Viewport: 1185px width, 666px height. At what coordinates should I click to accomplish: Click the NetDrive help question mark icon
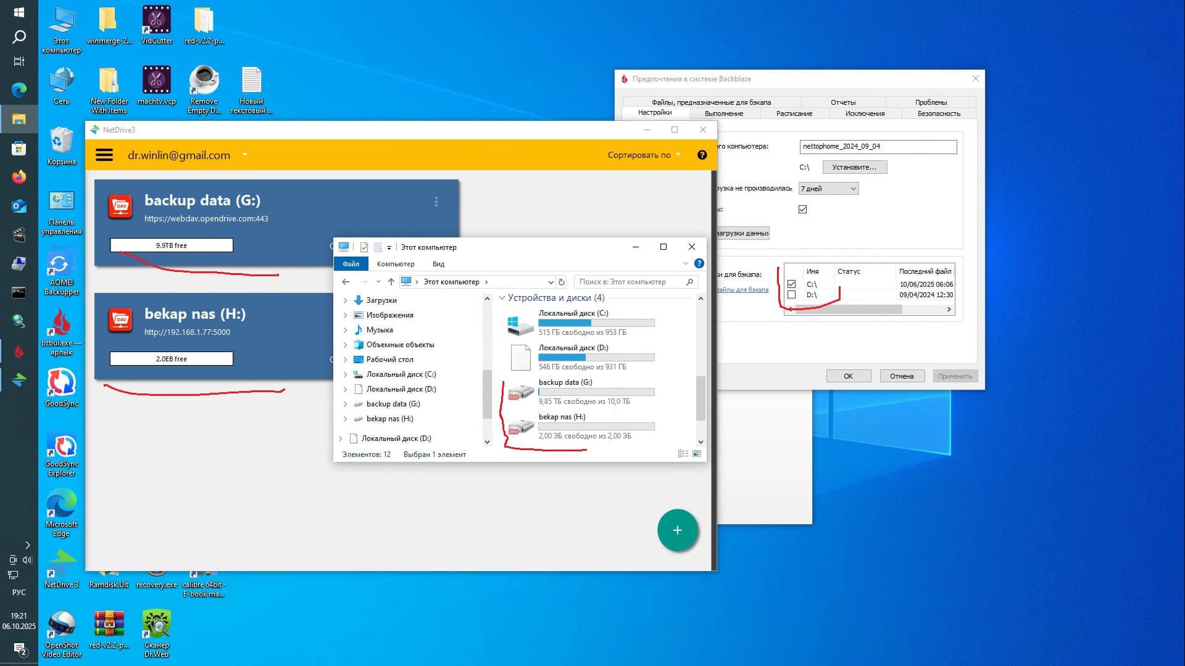[702, 155]
